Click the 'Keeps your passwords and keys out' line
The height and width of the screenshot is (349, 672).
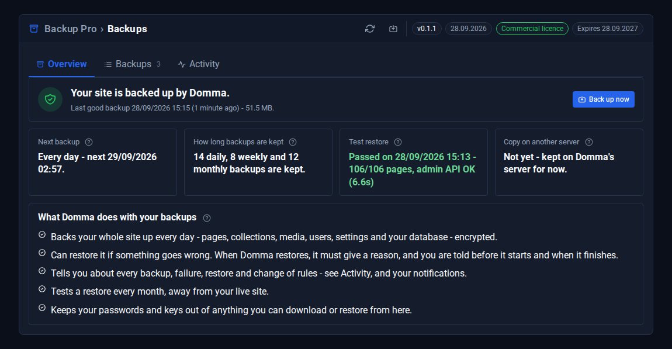click(231, 310)
